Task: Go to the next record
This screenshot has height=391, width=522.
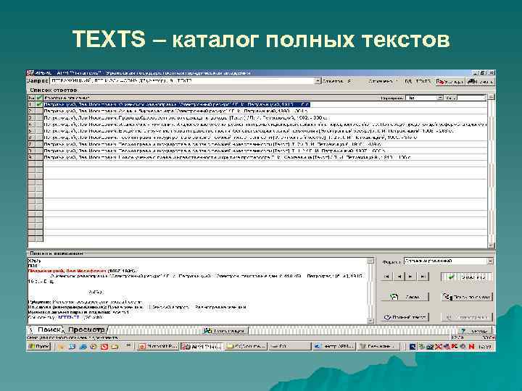Action: point(411,277)
